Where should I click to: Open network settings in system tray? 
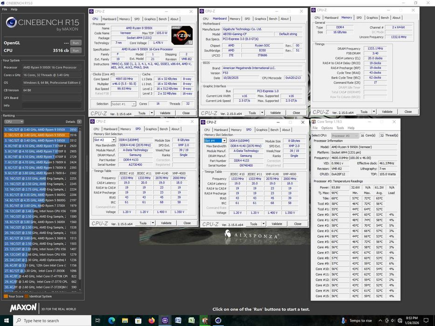(400, 320)
